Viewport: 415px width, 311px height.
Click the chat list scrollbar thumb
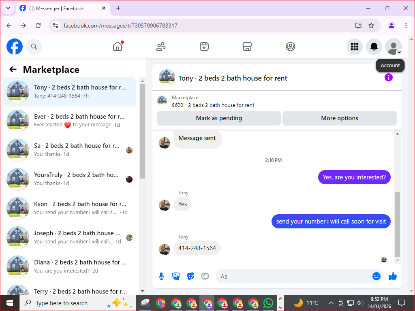click(x=142, y=132)
